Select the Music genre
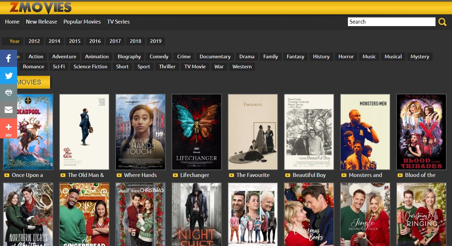The image size is (452, 246). (369, 56)
